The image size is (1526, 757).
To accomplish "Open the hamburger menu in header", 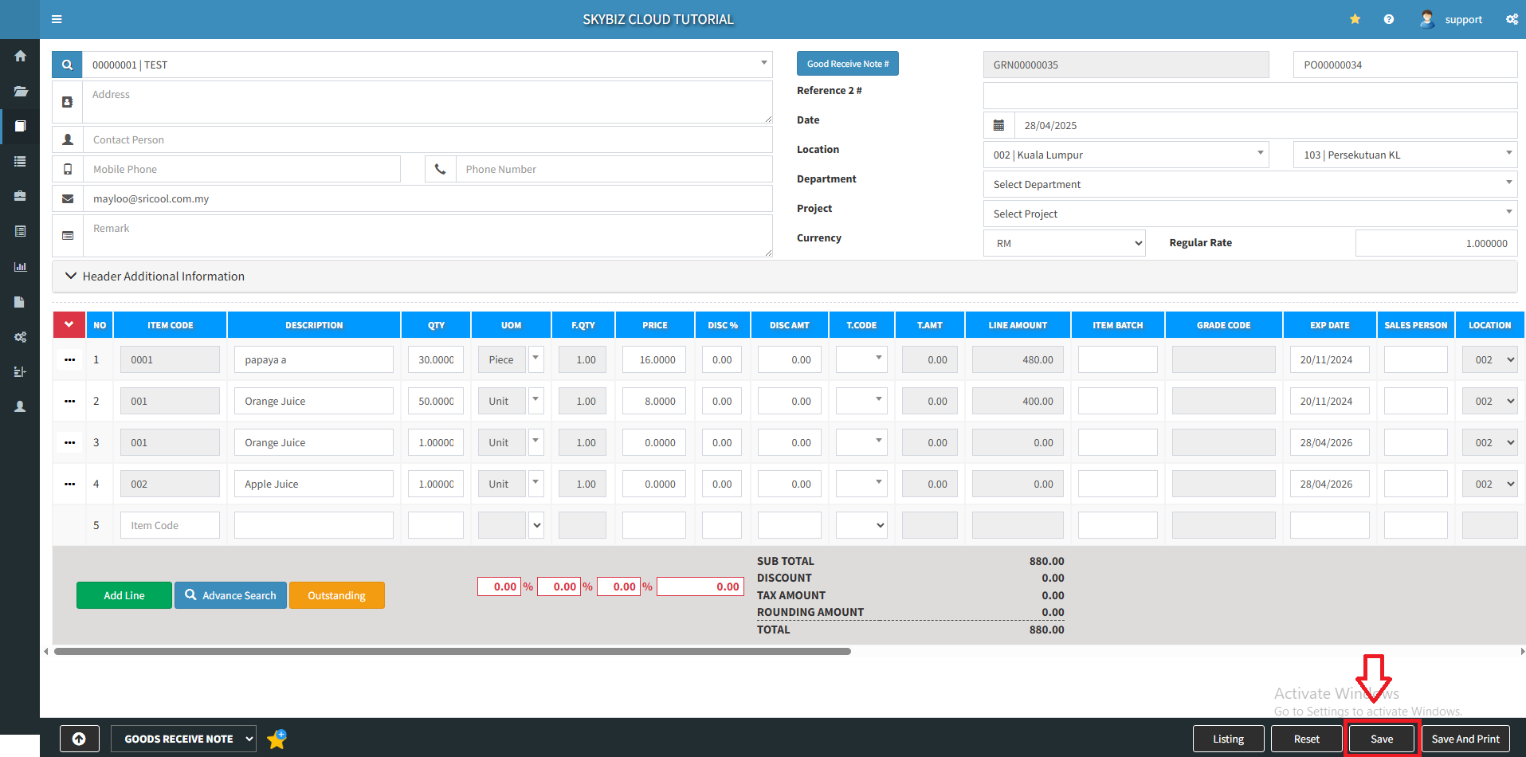I will point(57,19).
